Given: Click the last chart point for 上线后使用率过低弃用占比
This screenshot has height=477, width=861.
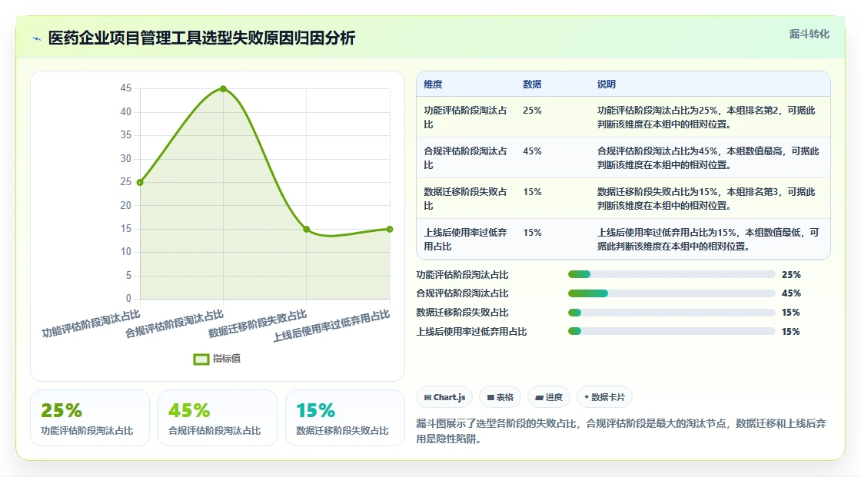Looking at the screenshot, I should [x=389, y=229].
